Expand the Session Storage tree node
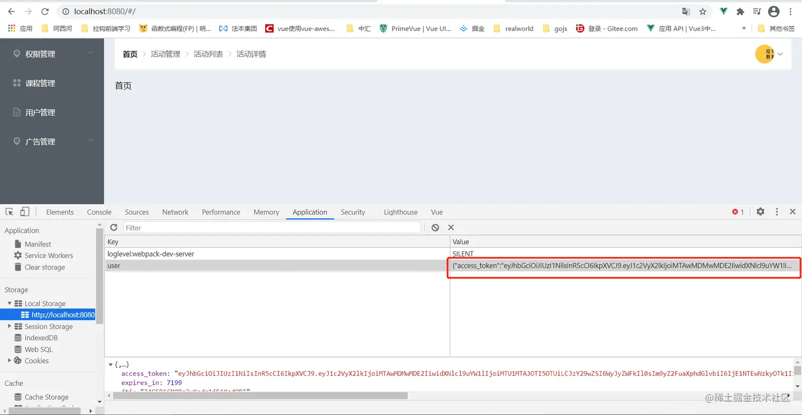This screenshot has height=415, width=802. [10, 326]
